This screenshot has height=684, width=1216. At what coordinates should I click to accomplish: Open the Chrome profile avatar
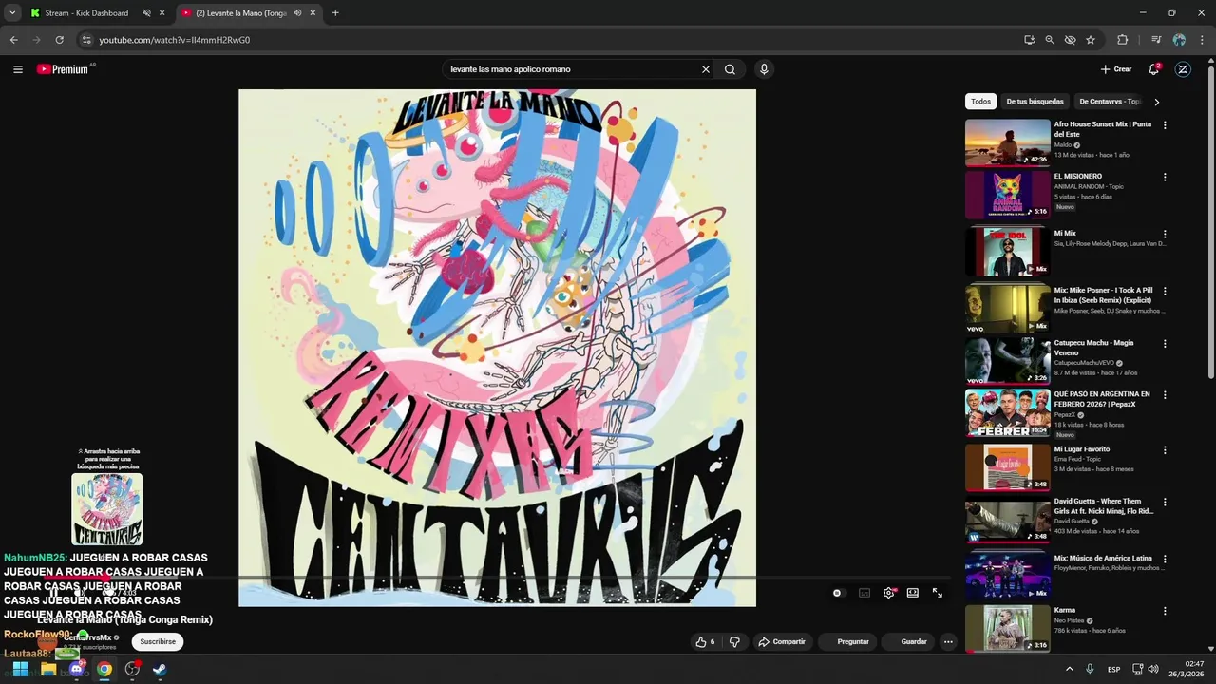click(1179, 40)
